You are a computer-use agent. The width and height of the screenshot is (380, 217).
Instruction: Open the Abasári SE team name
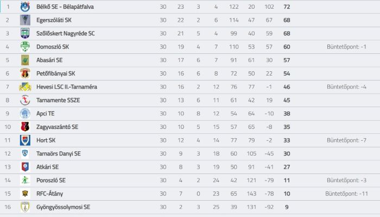tap(49, 60)
